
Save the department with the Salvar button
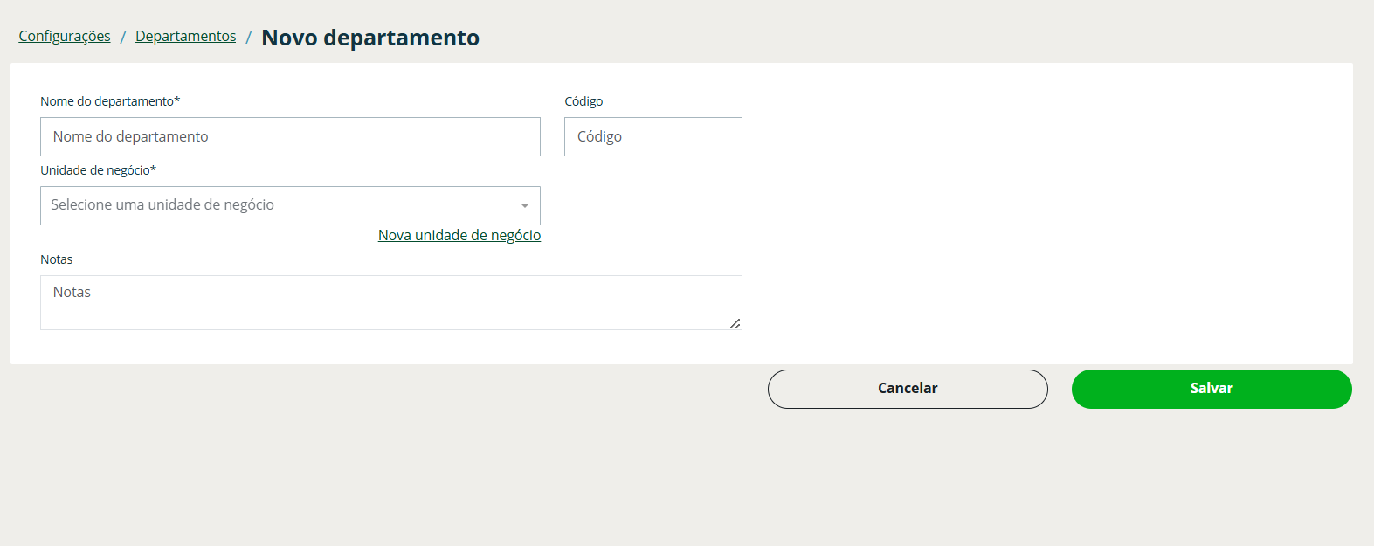(x=1212, y=389)
